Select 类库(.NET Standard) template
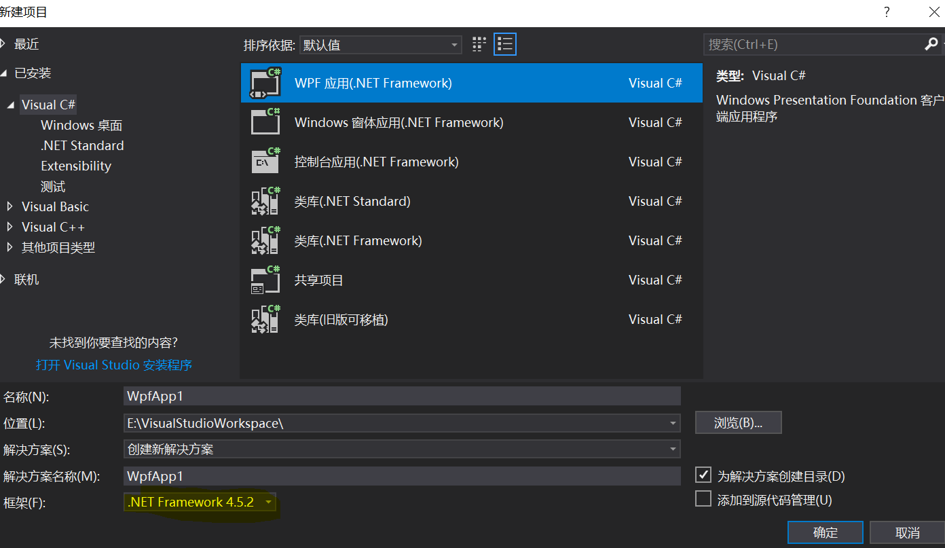Screen dimensions: 945x548 (471, 201)
